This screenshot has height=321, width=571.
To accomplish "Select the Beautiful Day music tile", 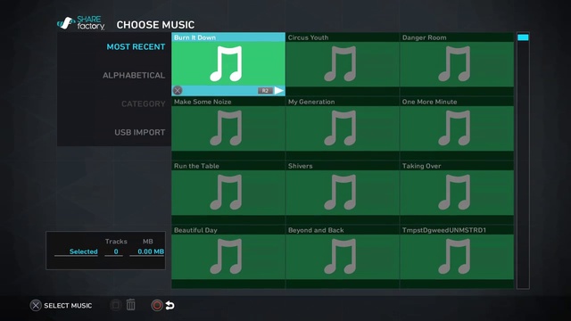I will [x=228, y=257].
